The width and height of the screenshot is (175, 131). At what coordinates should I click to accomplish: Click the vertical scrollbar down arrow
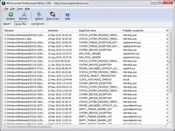(170, 122)
